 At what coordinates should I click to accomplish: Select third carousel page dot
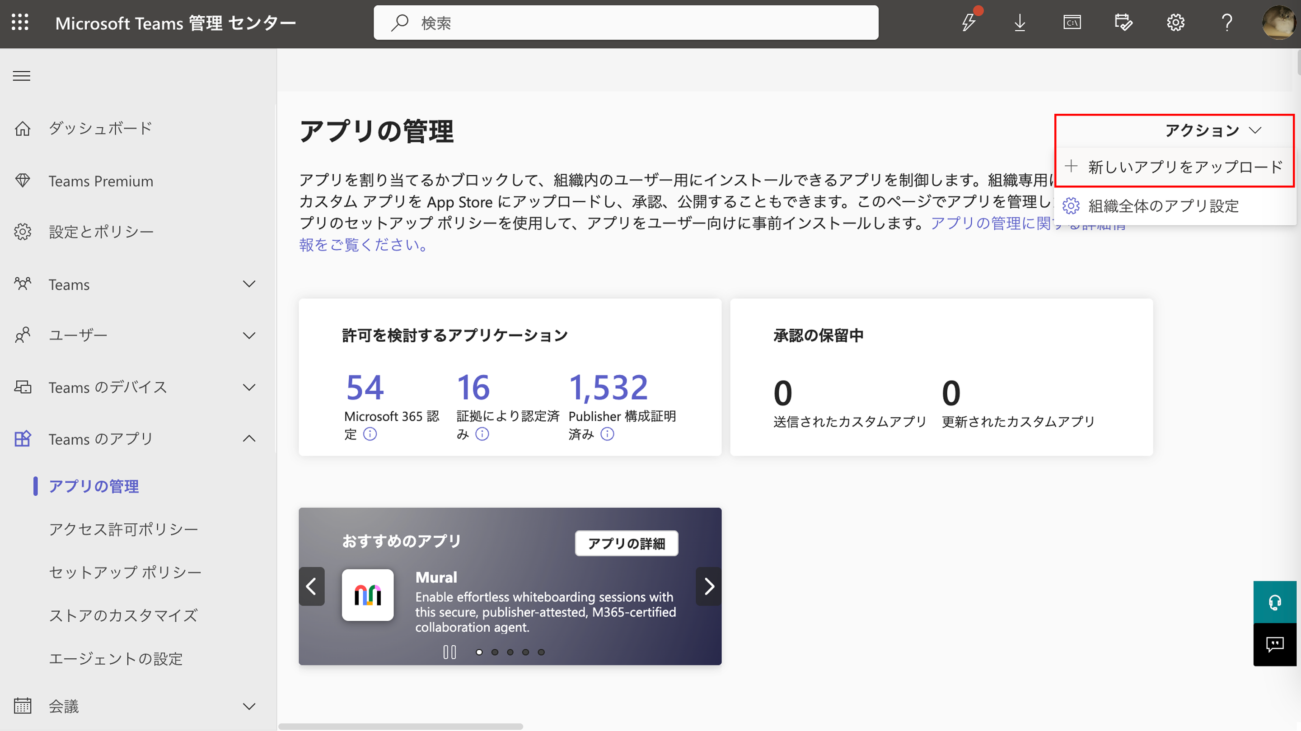pyautogui.click(x=510, y=652)
